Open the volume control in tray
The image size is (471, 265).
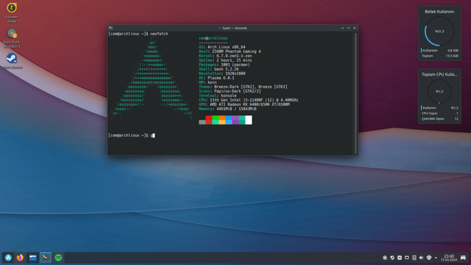tap(421, 258)
